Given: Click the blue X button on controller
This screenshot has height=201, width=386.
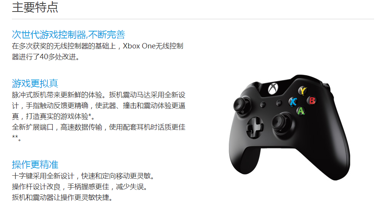Looking at the screenshot, I should [293, 101].
